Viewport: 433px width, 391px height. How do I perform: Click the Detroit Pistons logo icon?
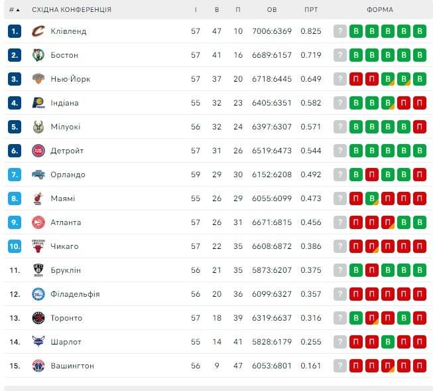point(38,151)
